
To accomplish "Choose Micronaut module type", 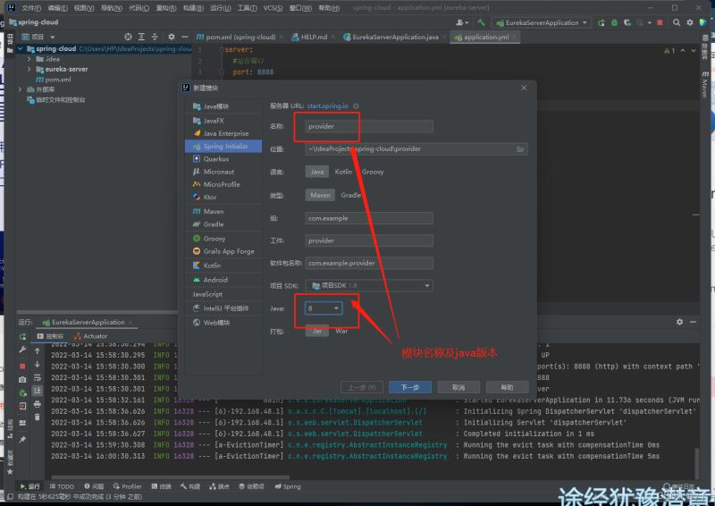I will coord(218,172).
